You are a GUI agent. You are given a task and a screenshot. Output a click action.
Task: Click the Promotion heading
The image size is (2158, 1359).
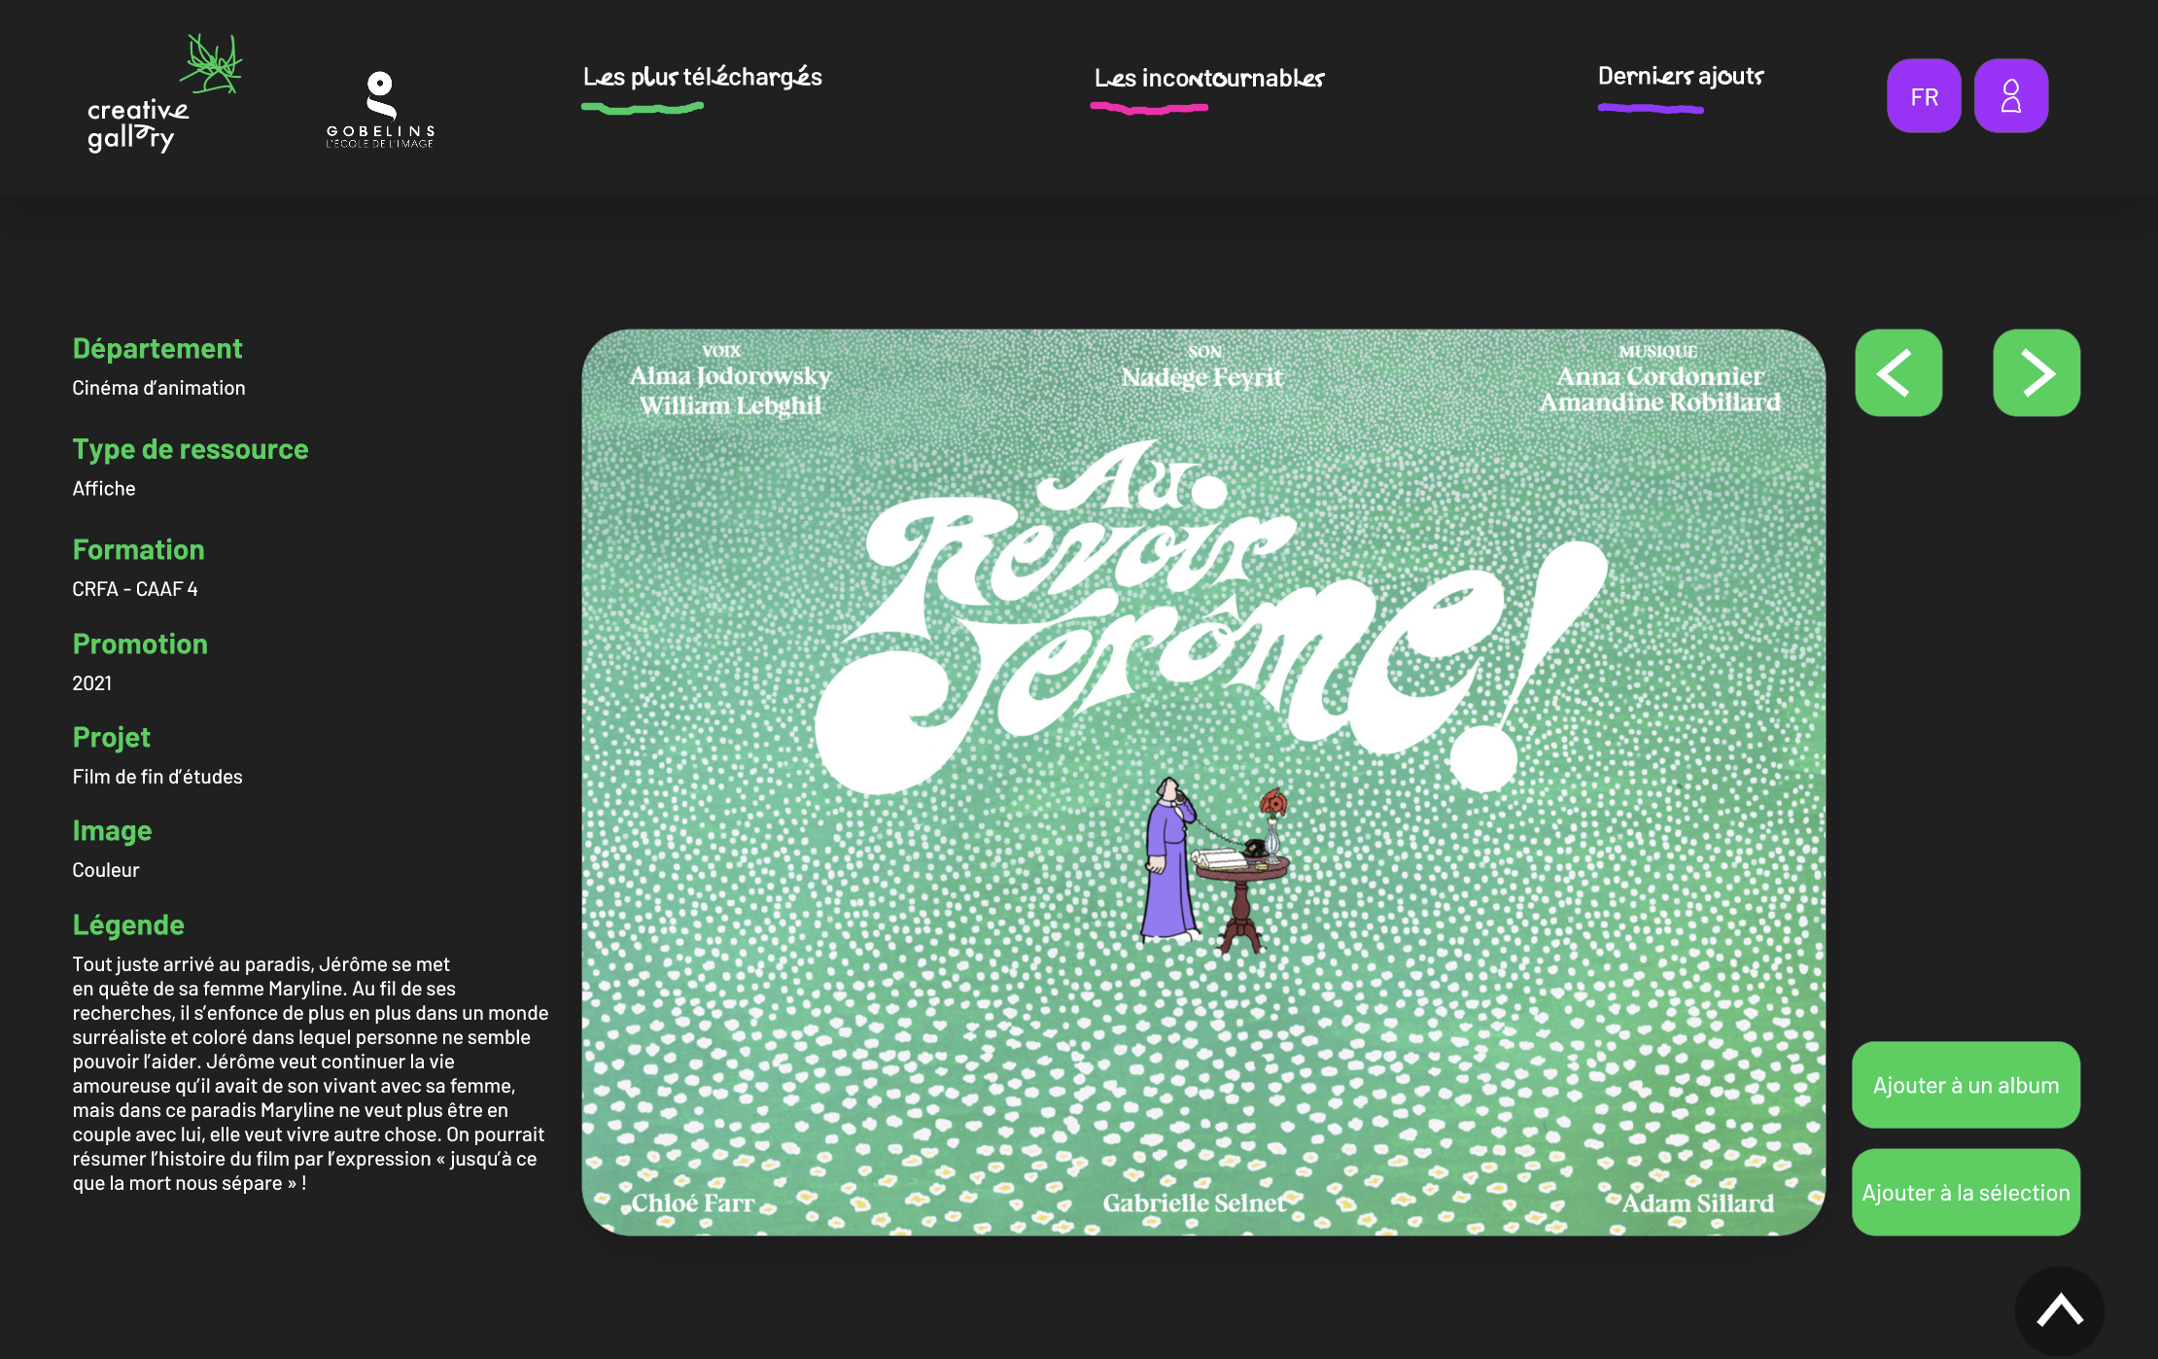click(x=140, y=644)
